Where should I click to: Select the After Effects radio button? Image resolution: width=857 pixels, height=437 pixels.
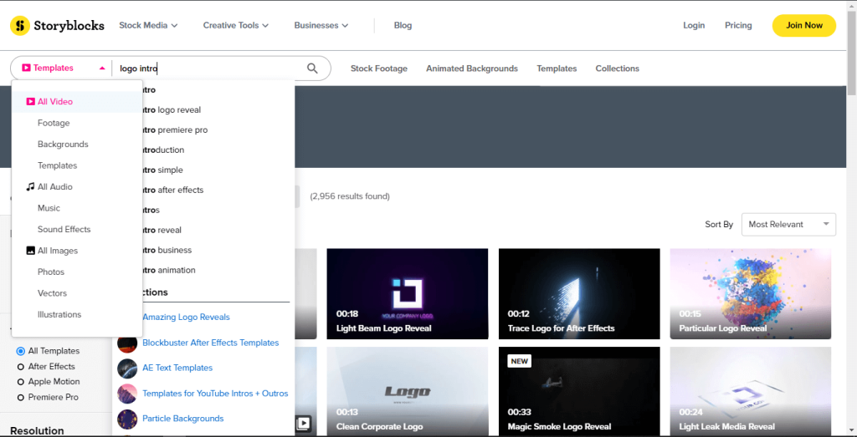pos(21,367)
